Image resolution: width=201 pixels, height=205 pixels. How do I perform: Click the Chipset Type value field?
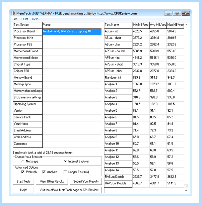(72, 65)
